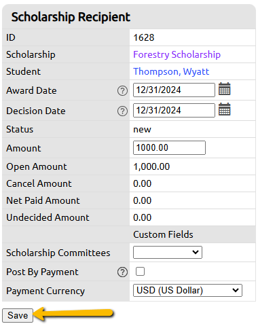Viewport: 258px width, 324px height.
Task: Open the Scholarship Committees dropdown
Action: [168, 252]
